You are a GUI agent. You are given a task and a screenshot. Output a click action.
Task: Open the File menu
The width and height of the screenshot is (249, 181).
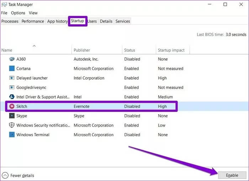pyautogui.click(x=4, y=13)
